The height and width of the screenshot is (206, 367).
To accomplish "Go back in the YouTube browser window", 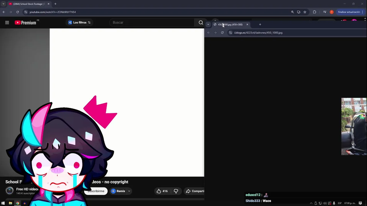I will (x=4, y=12).
